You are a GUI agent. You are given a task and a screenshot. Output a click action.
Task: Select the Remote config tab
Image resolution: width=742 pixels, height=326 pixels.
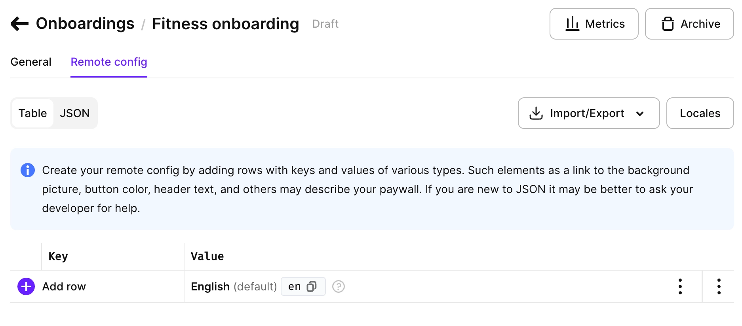click(x=109, y=62)
